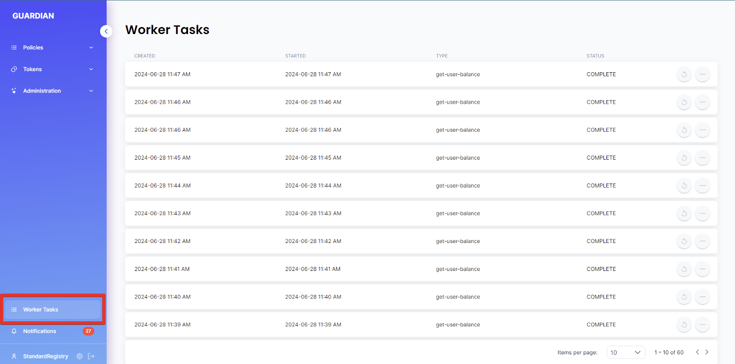This screenshot has width=735, height=364.
Task: Click the minus button on the 11:41 AM row
Action: point(702,269)
